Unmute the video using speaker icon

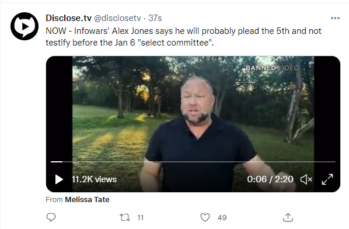(306, 179)
